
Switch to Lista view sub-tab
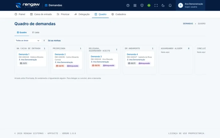[36, 32]
